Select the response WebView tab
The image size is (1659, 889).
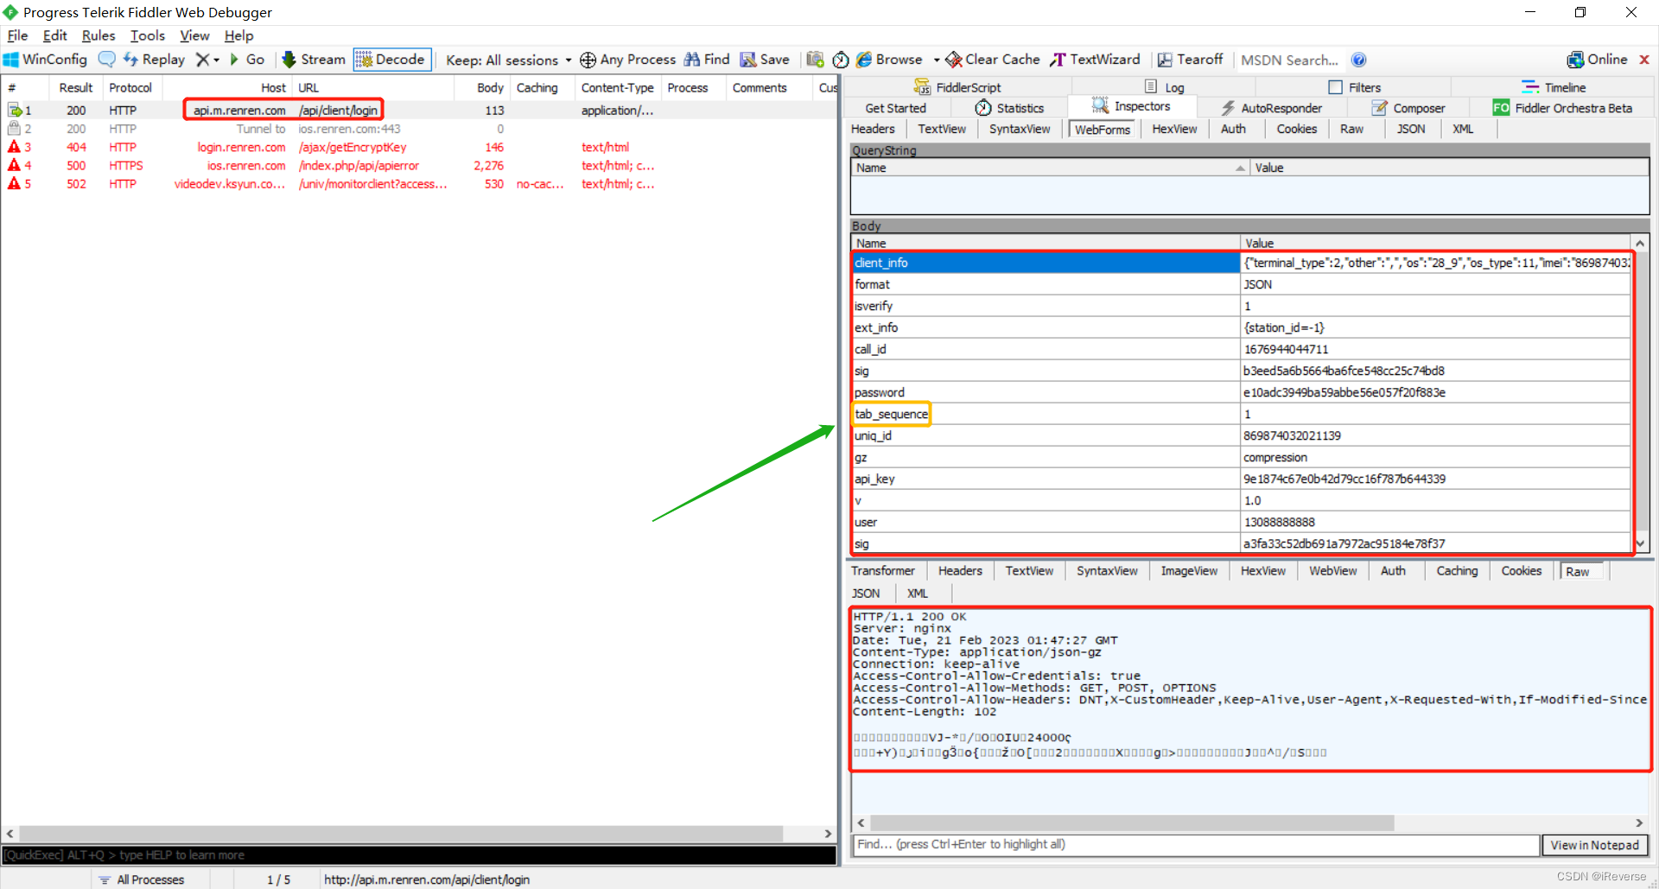pyautogui.click(x=1332, y=571)
